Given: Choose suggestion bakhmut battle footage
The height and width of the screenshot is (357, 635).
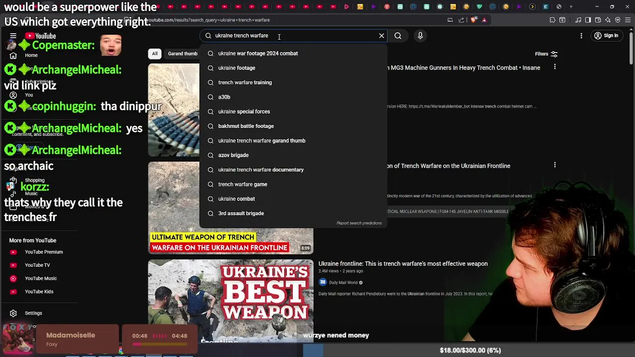Looking at the screenshot, I should pos(293,126).
